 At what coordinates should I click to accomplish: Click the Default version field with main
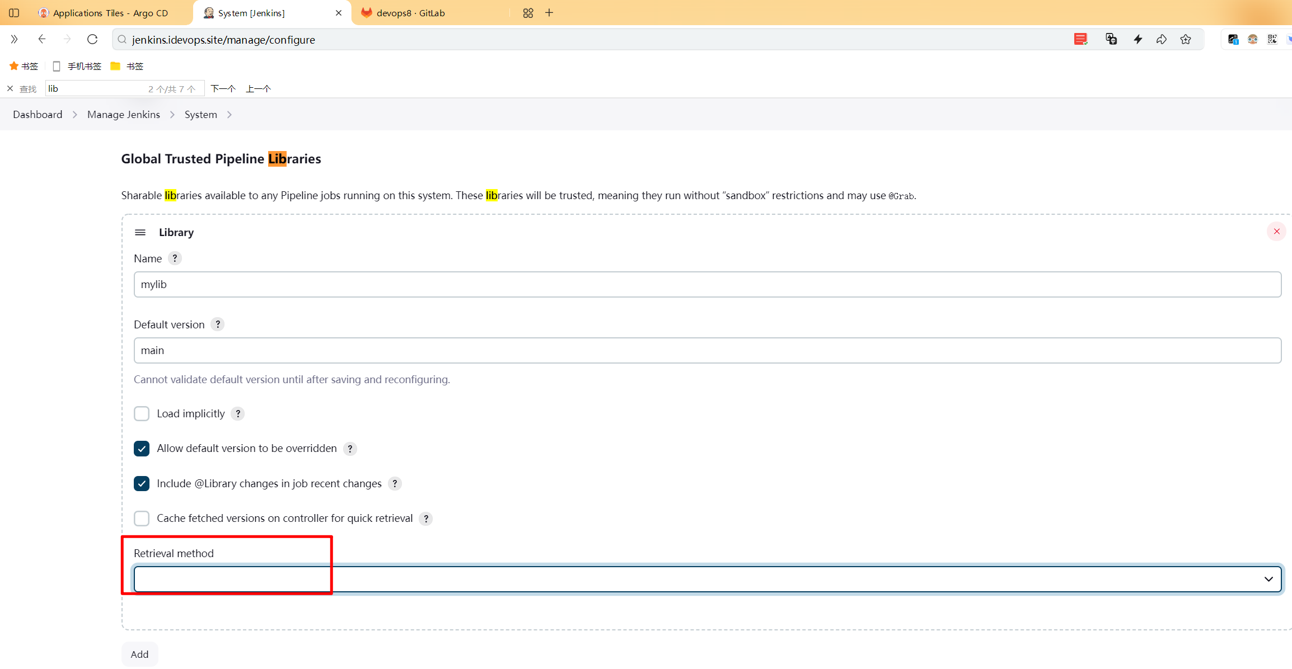pyautogui.click(x=708, y=350)
